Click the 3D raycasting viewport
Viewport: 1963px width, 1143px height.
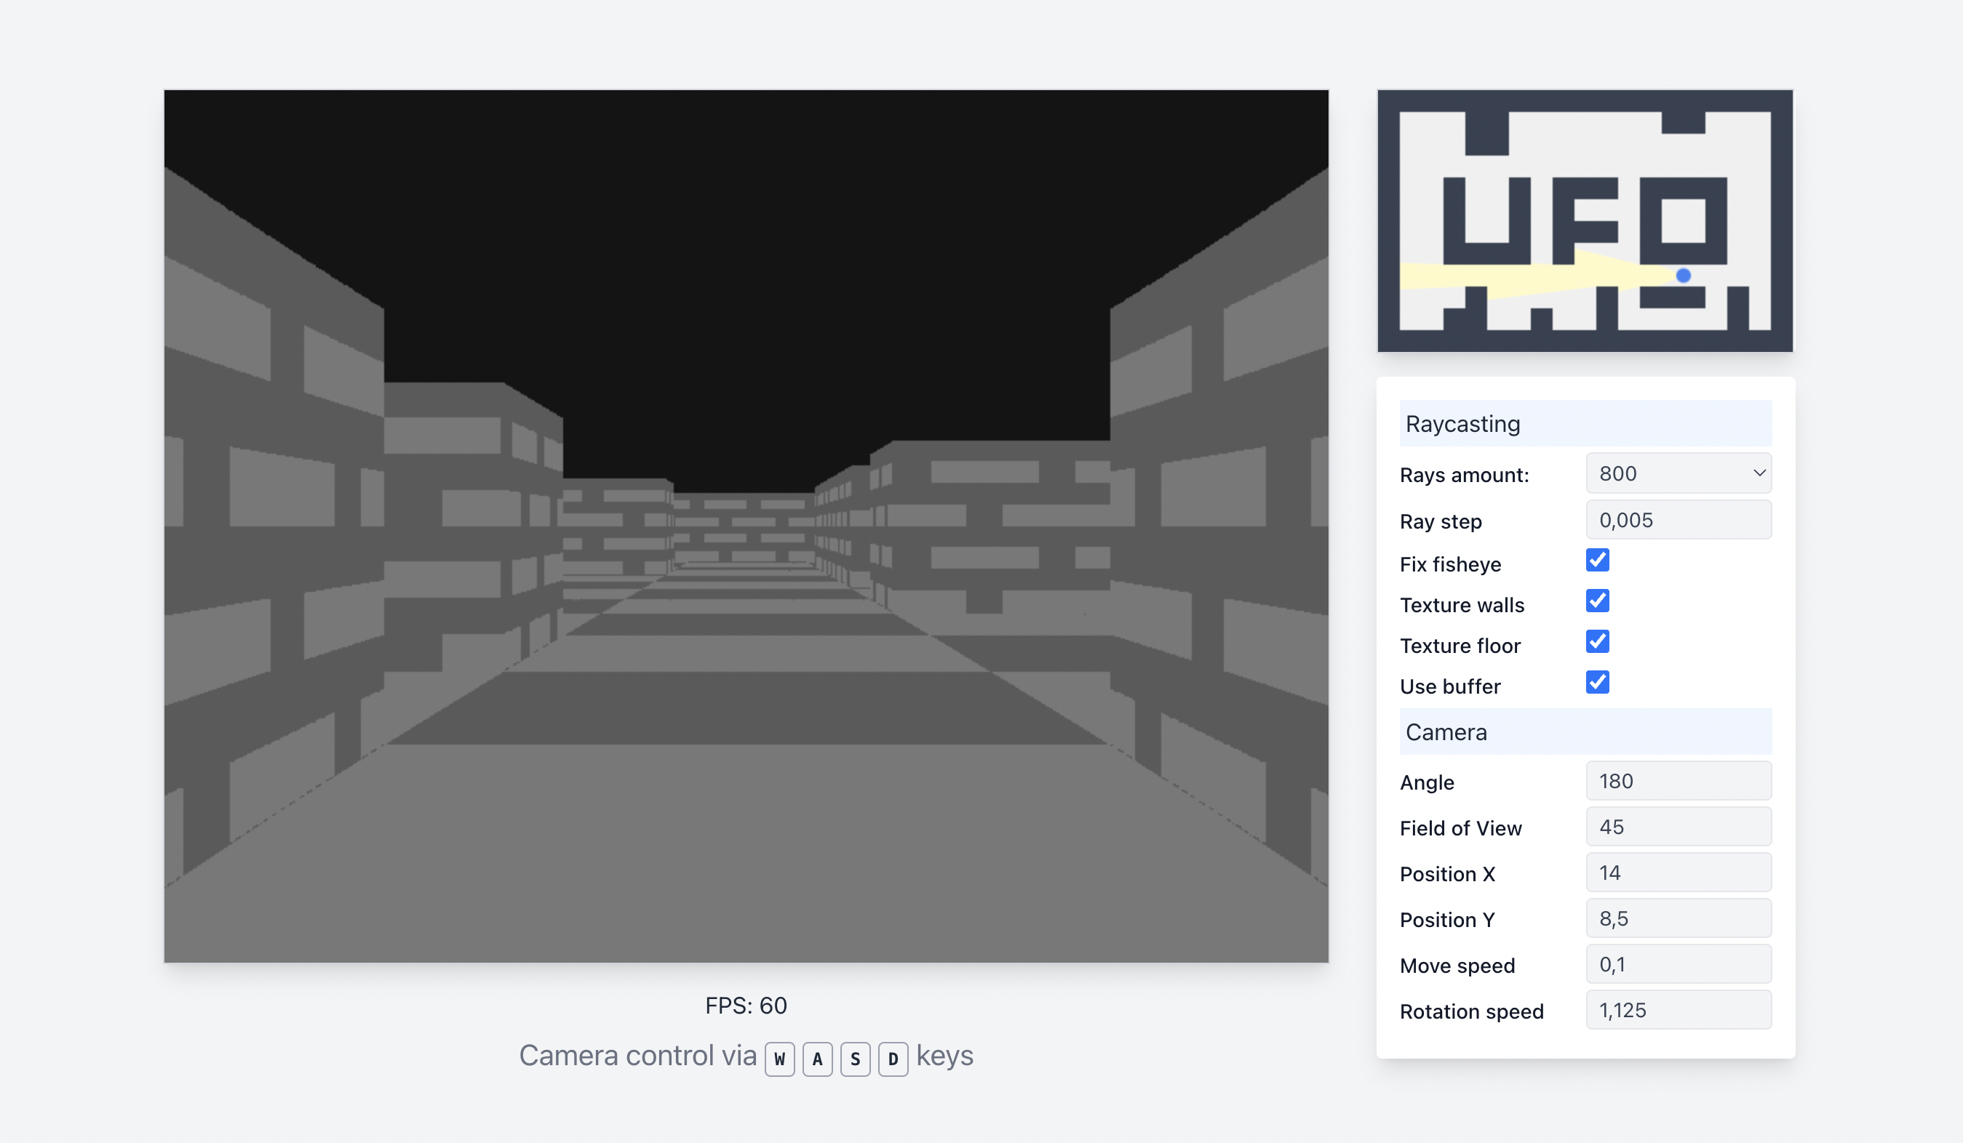click(746, 526)
